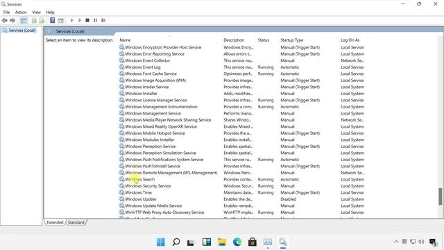Viewport: 444px width, 250px height.
Task: Click the Forward arrow toolbar icon
Action: click(x=12, y=20)
